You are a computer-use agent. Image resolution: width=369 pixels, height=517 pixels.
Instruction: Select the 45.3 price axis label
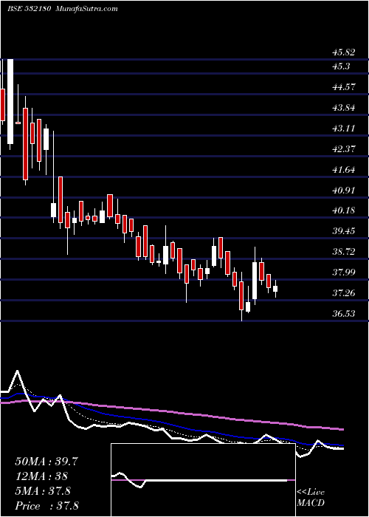click(x=341, y=66)
